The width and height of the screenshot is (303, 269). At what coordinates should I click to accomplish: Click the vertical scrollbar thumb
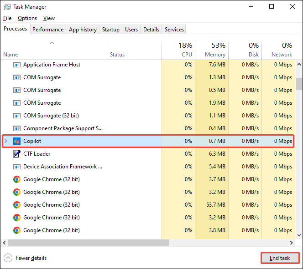point(299,84)
